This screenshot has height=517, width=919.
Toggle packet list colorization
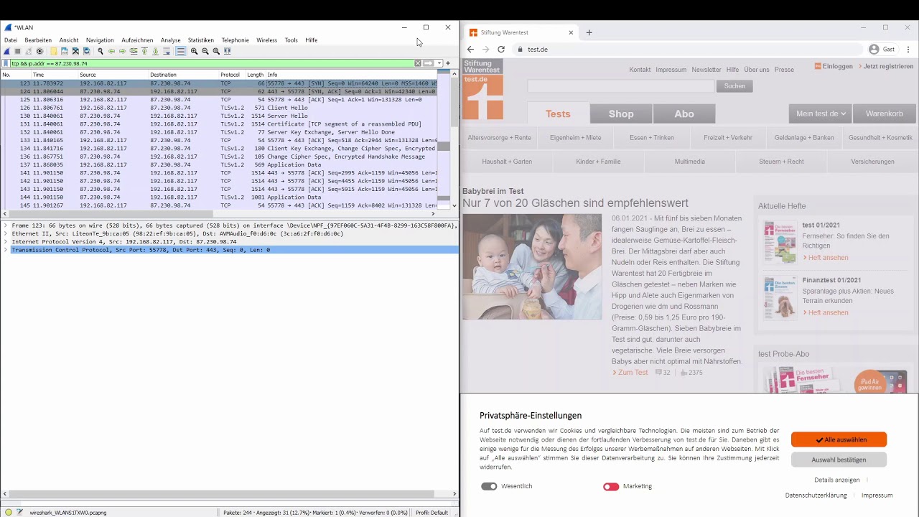181,51
